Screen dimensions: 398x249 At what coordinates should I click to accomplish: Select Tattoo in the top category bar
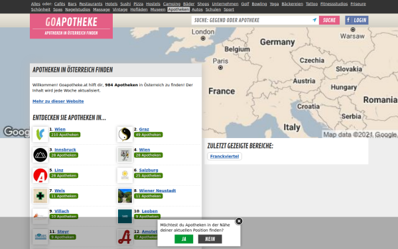point(312,4)
